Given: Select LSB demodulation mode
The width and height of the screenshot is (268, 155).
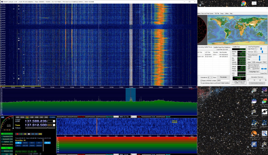Looking at the screenshot, I should click(x=32, y=117).
